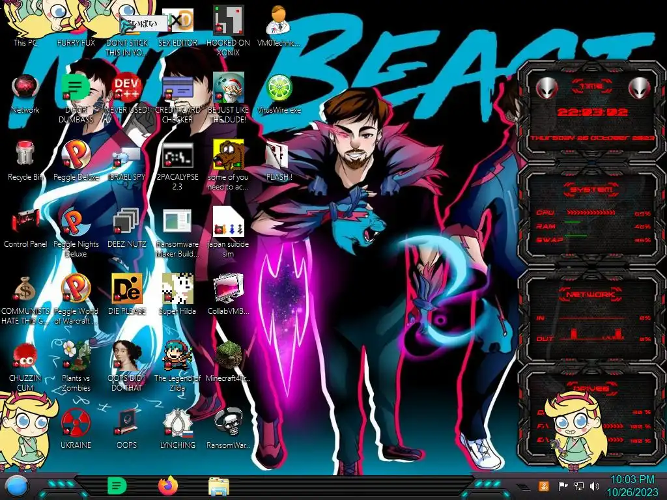Launch the NEVER USED! Dev-C++ shortcut

[x=127, y=94]
